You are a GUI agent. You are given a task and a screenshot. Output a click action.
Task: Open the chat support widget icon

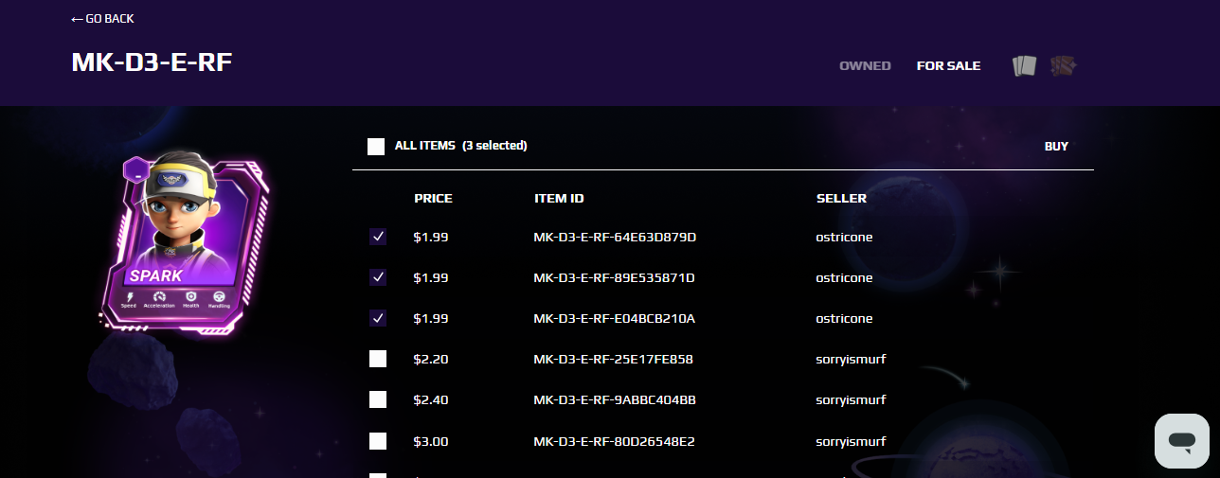[x=1181, y=440]
